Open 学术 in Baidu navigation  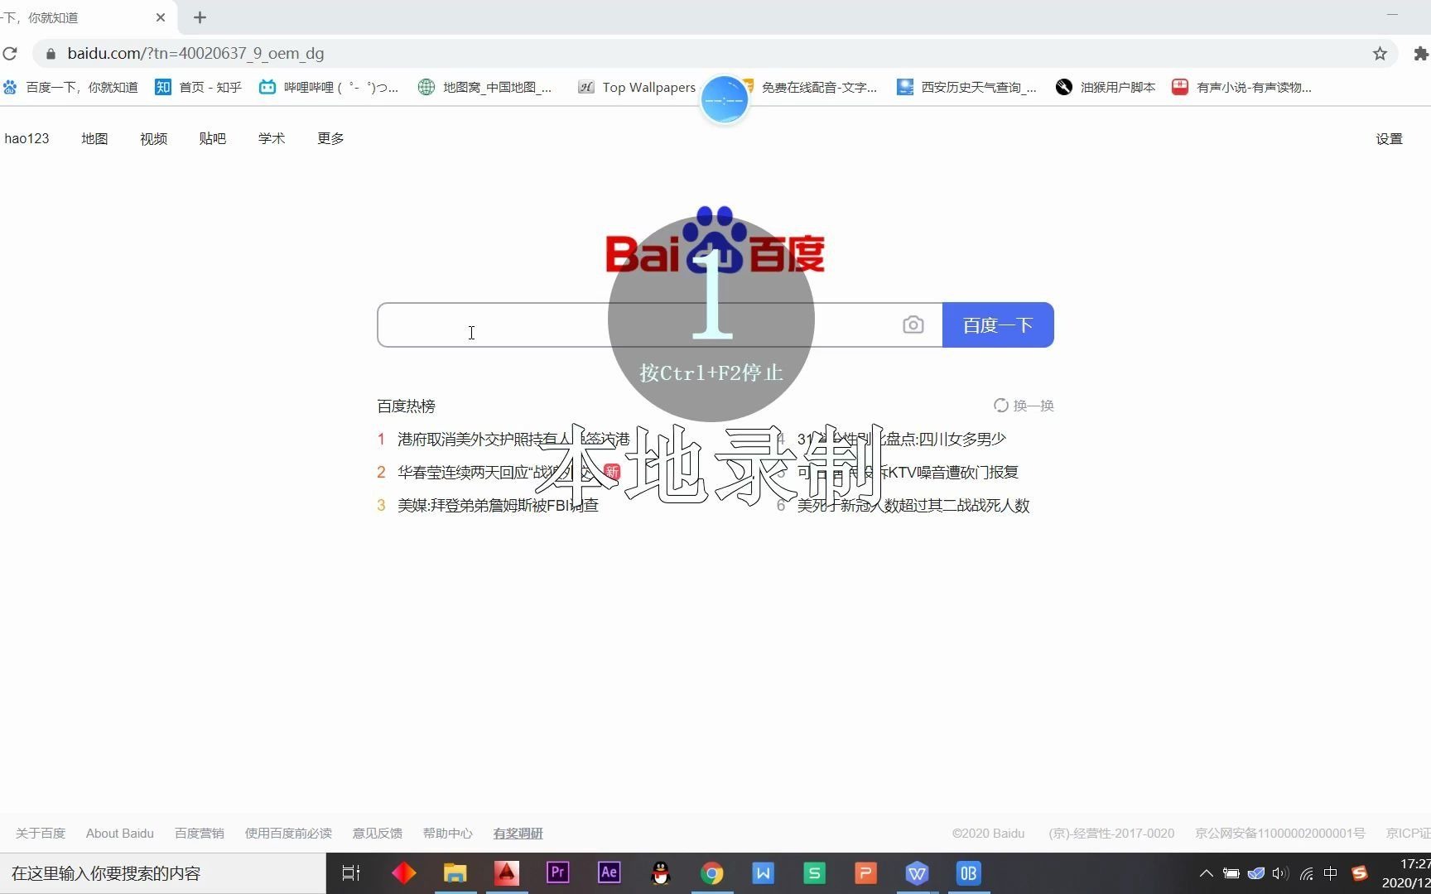272,138
